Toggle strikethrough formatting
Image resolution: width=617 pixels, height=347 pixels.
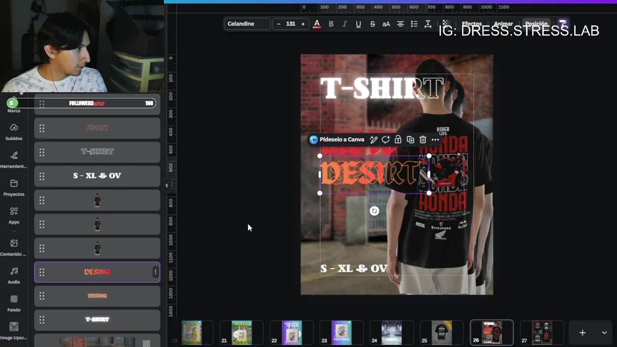tap(372, 24)
